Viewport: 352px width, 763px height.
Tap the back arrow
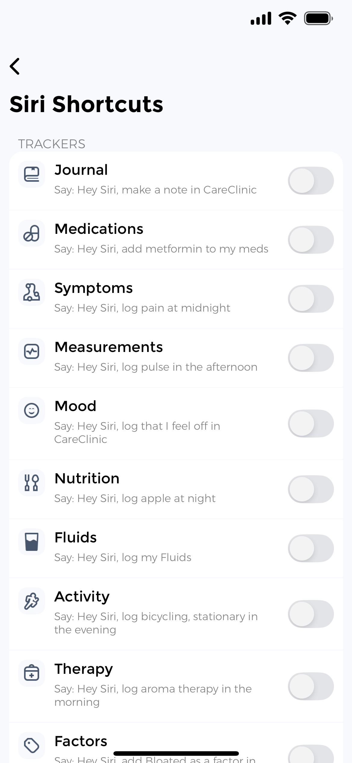click(15, 66)
